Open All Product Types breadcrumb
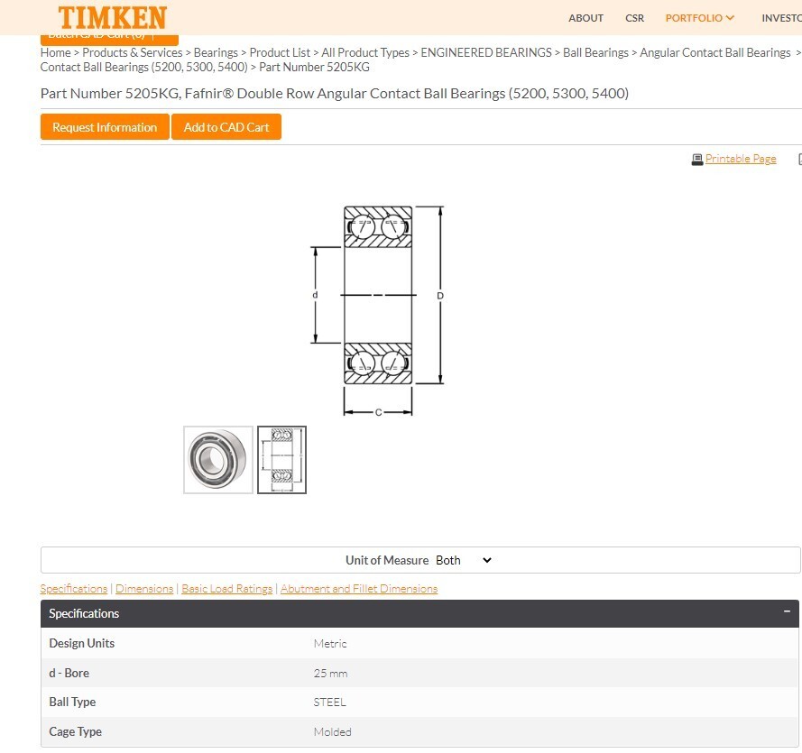Image resolution: width=802 pixels, height=753 pixels. [x=365, y=52]
